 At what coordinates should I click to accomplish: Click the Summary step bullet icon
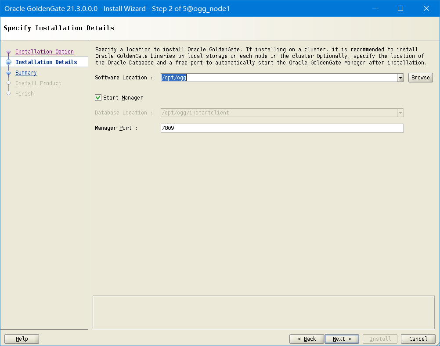tap(9, 72)
